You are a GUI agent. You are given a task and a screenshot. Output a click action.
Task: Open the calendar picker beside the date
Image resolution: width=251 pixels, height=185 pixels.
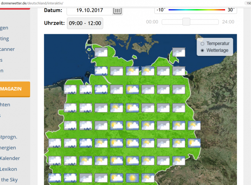tap(118, 10)
